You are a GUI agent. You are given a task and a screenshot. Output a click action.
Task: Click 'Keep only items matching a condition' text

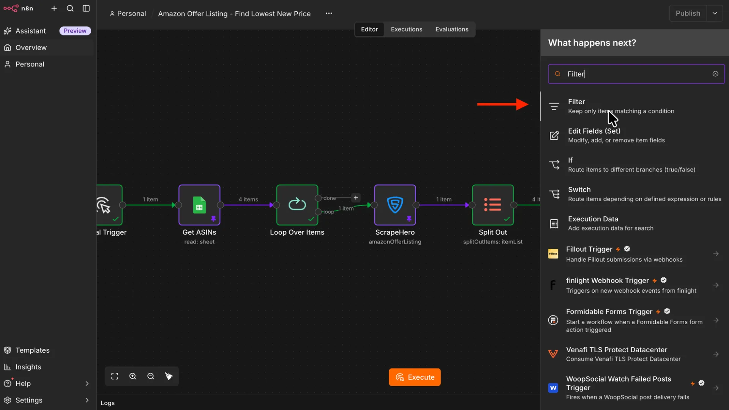coord(621,111)
